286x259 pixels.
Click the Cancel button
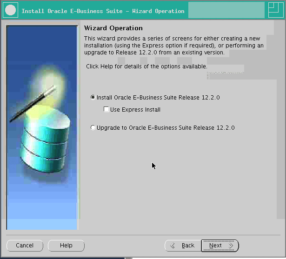pyautogui.click(x=25, y=246)
